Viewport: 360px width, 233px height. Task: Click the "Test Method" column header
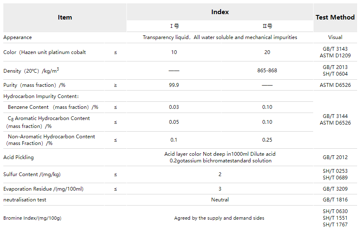pos(335,17)
